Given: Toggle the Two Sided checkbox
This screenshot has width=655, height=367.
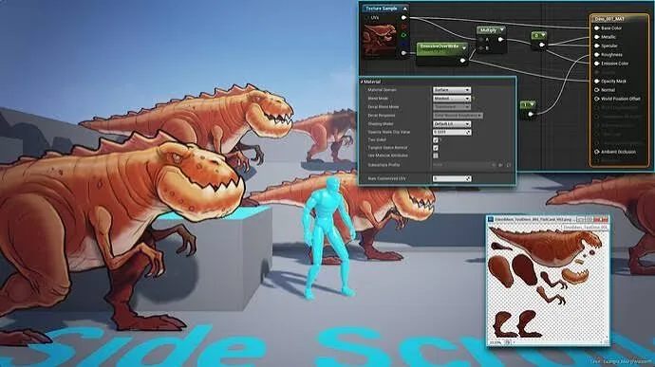Looking at the screenshot, I should pyautogui.click(x=436, y=139).
